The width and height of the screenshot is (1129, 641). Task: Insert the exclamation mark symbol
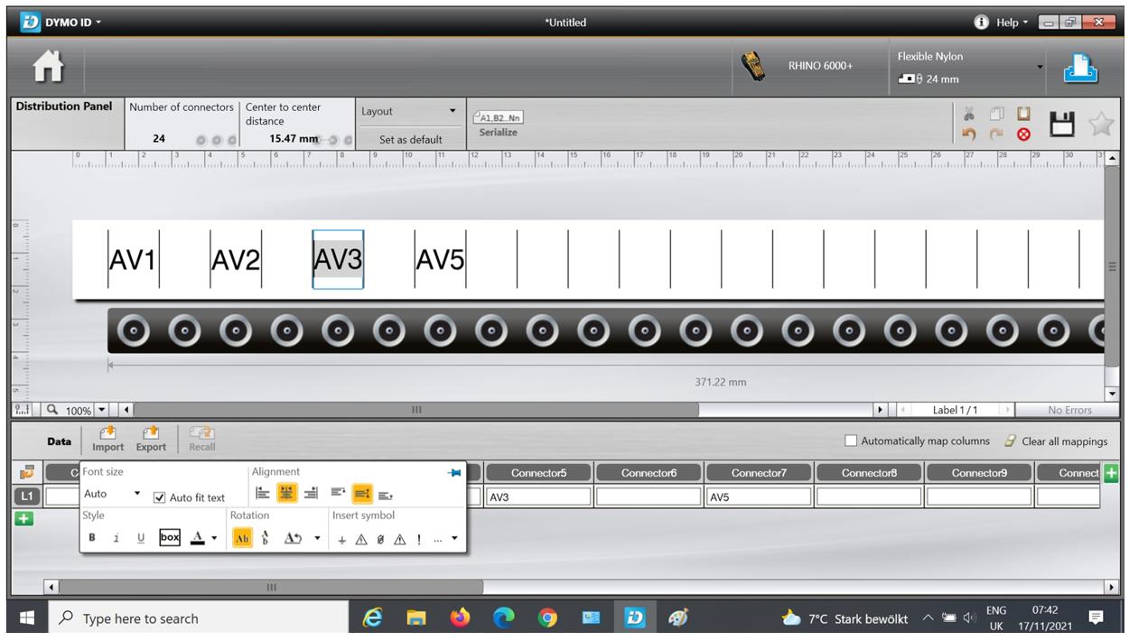pos(417,538)
